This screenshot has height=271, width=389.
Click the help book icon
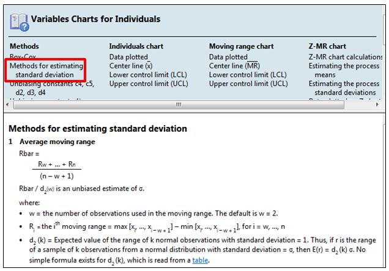click(x=19, y=21)
